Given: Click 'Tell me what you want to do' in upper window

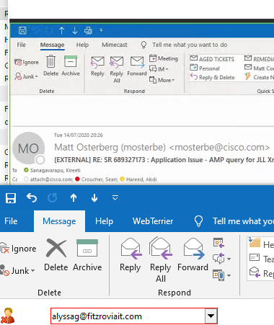Looking at the screenshot, I should tap(190, 45).
